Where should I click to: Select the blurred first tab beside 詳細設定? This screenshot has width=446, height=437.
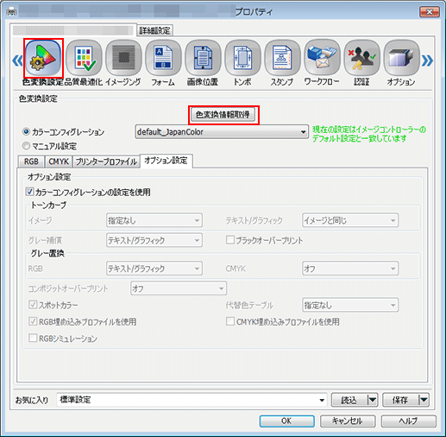[x=73, y=30]
